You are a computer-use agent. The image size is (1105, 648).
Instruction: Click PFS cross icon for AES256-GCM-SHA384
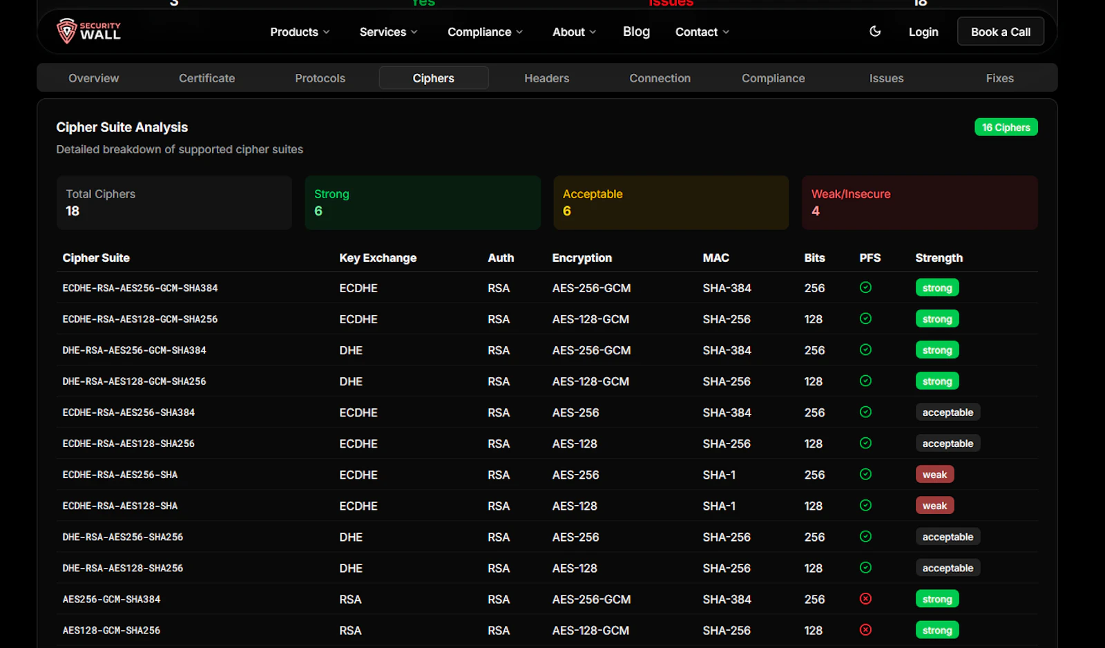tap(865, 598)
